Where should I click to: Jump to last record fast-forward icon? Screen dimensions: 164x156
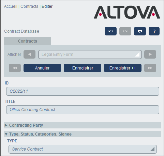(150, 68)
